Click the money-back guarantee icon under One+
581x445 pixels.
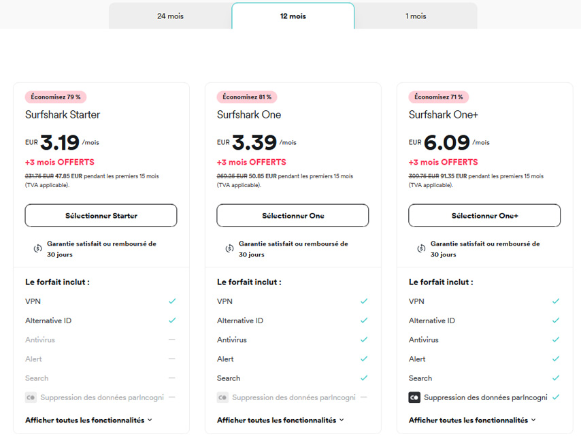(x=422, y=249)
